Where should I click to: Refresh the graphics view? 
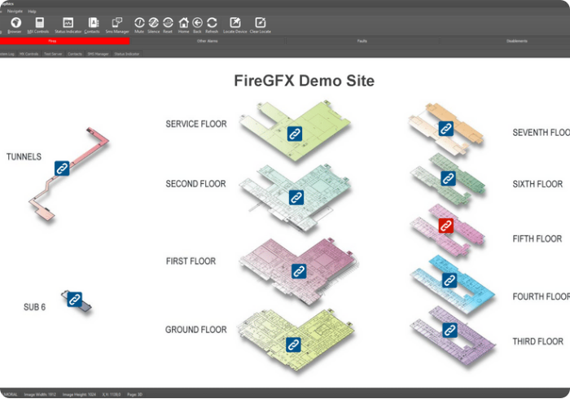pos(212,24)
